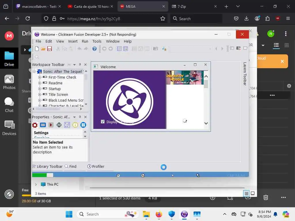Click the Save floppy disk icon

pyautogui.click(x=50, y=49)
